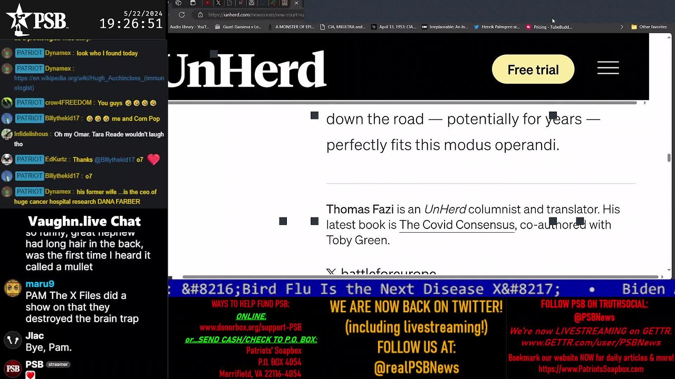675x379 pixels.
Task: Open the Audio library - YouTube bookmark
Action: tap(189, 27)
